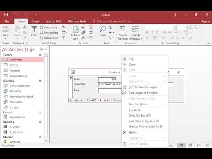Collapse the Reports group

(40, 122)
